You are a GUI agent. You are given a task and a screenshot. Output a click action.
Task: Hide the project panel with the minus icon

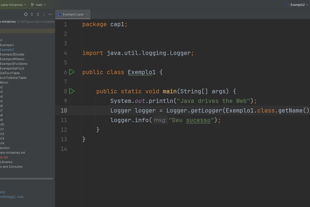click(x=50, y=14)
